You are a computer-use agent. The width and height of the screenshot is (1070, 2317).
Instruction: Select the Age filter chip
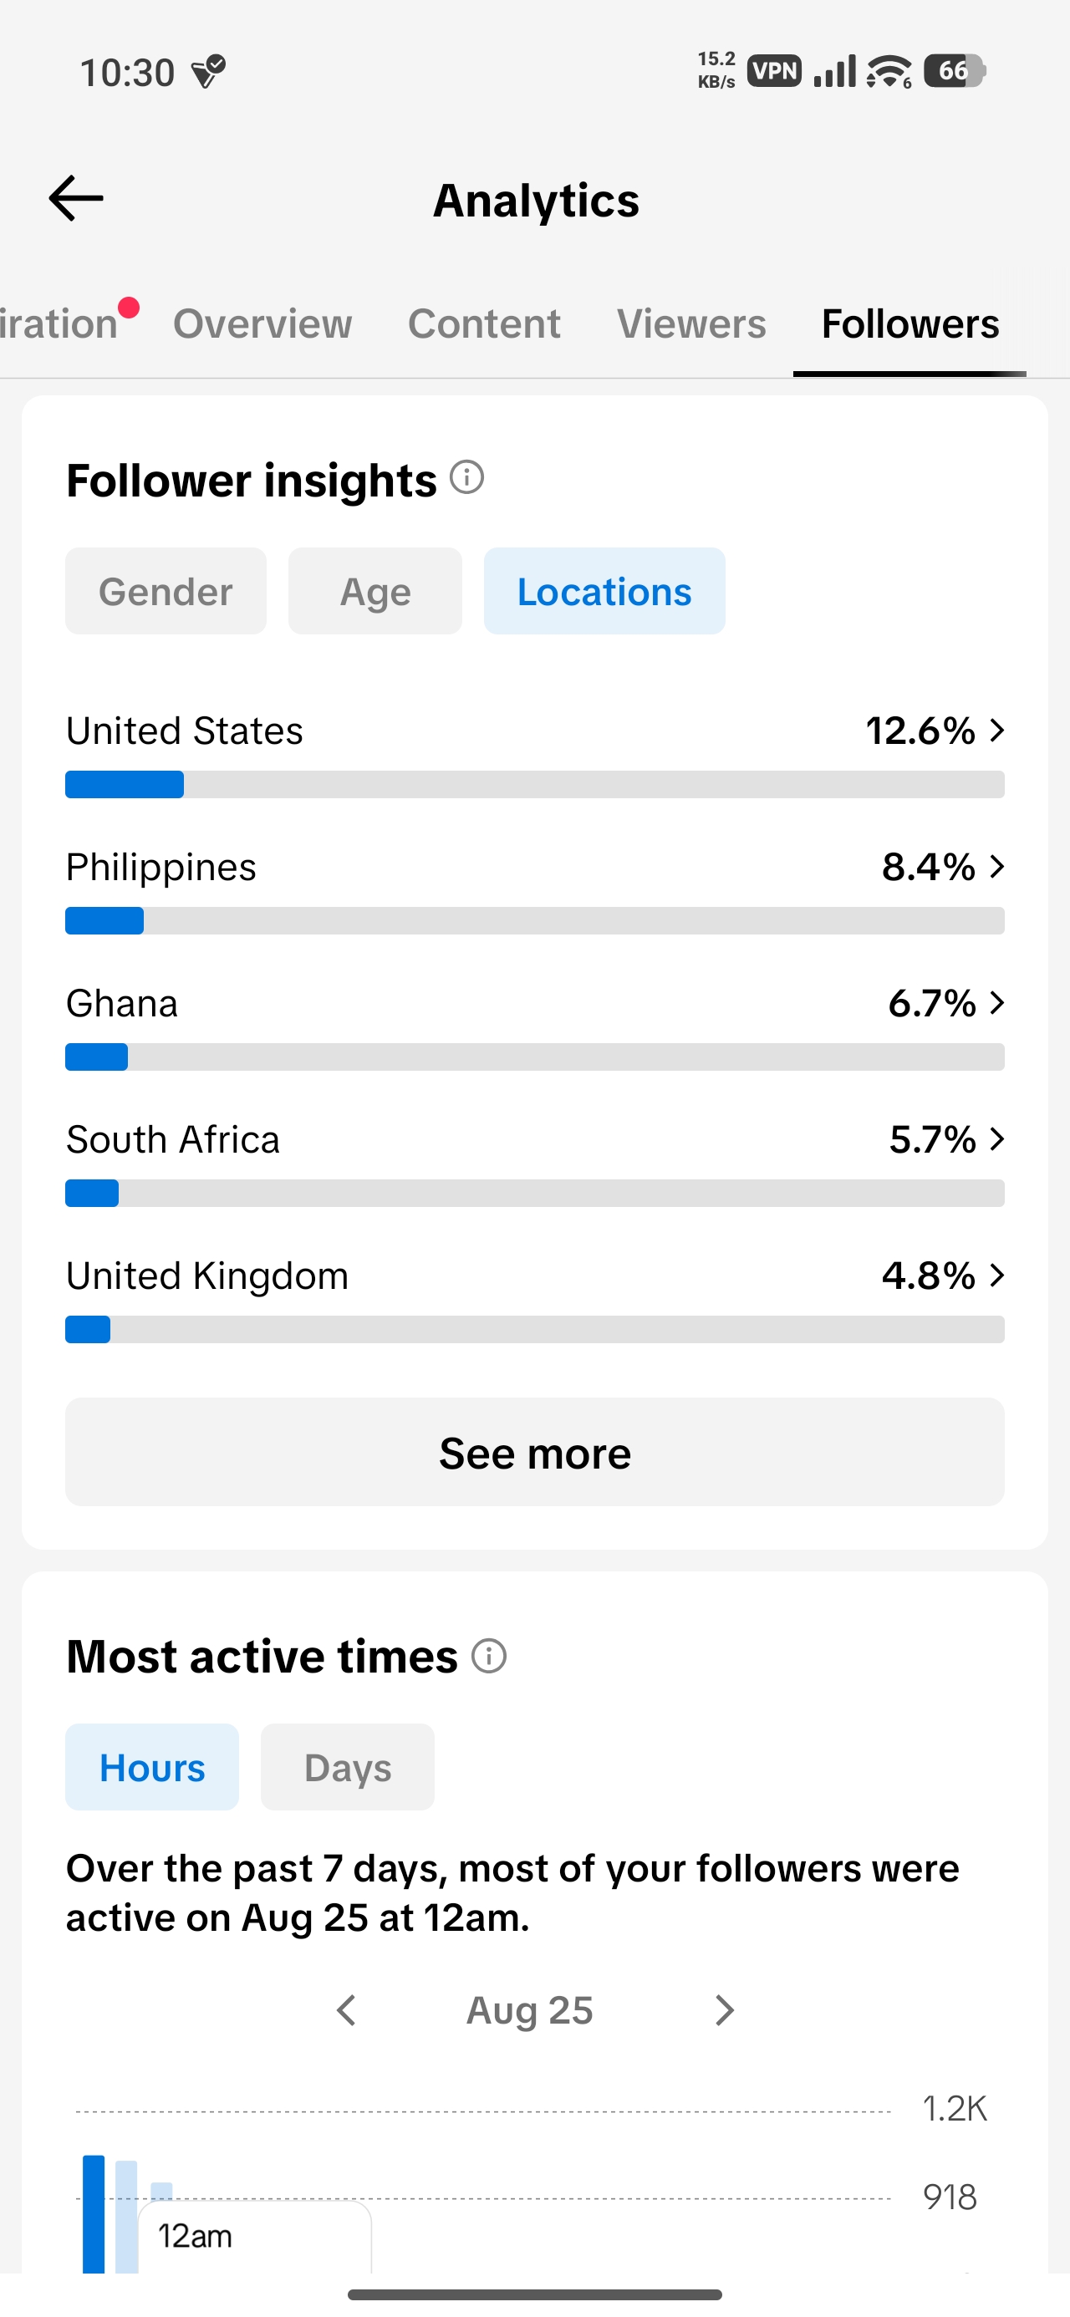click(375, 591)
